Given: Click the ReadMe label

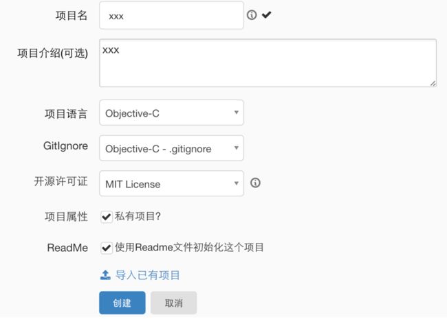Looking at the screenshot, I should coord(67,248).
